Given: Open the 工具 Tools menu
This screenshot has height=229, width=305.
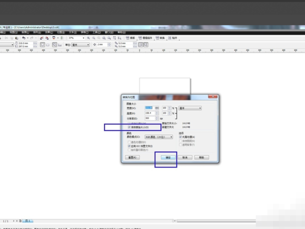Looking at the screenshot, I should point(97,33).
